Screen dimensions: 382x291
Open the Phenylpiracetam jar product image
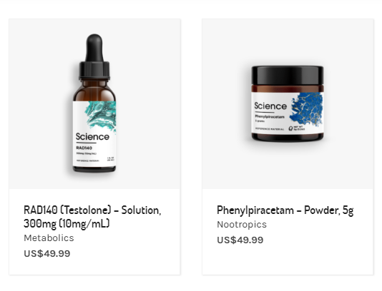click(288, 104)
